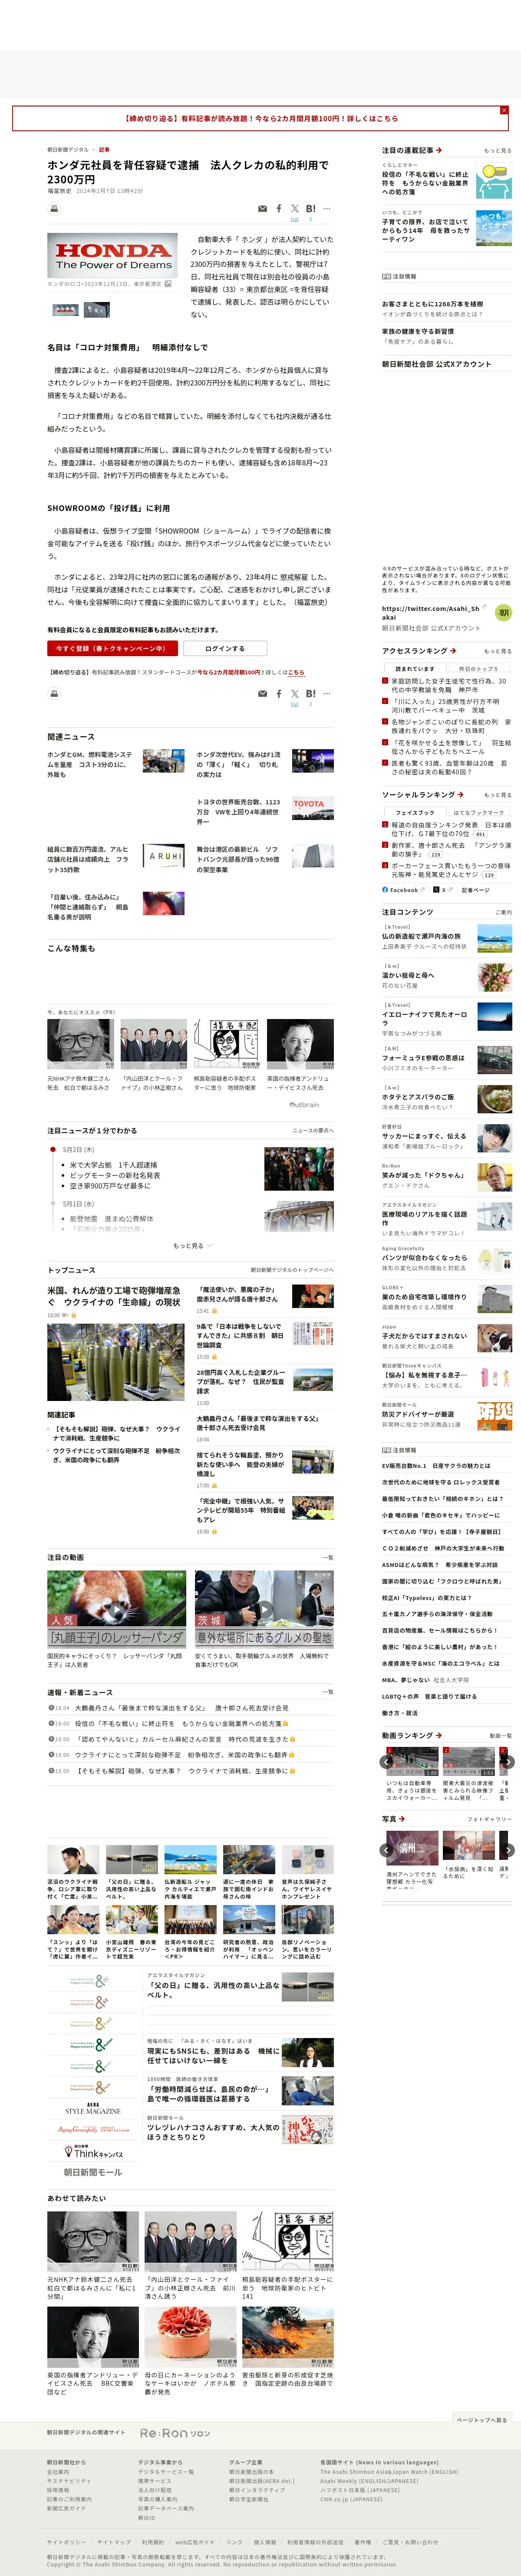Click X icon below the login button

pyautogui.click(x=295, y=693)
